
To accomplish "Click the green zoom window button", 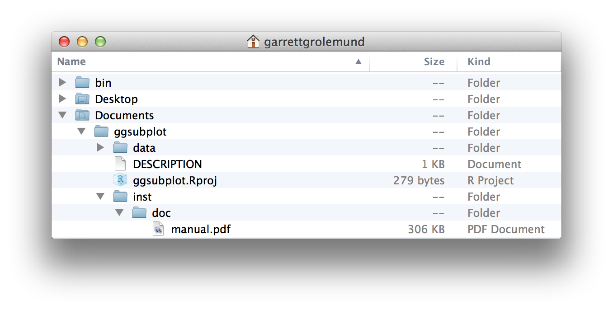I will click(x=100, y=42).
